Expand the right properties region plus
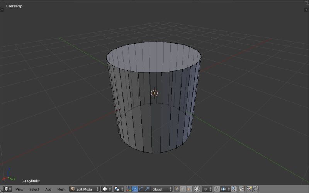309x193 pixels. pos(306,9)
